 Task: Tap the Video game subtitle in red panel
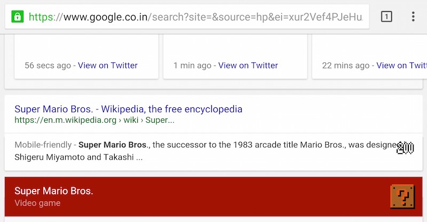(37, 203)
